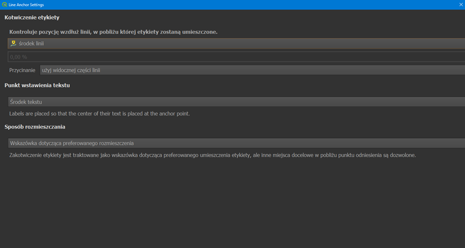Open the 'Środek tekstu' text anchor dropdown

click(236, 102)
